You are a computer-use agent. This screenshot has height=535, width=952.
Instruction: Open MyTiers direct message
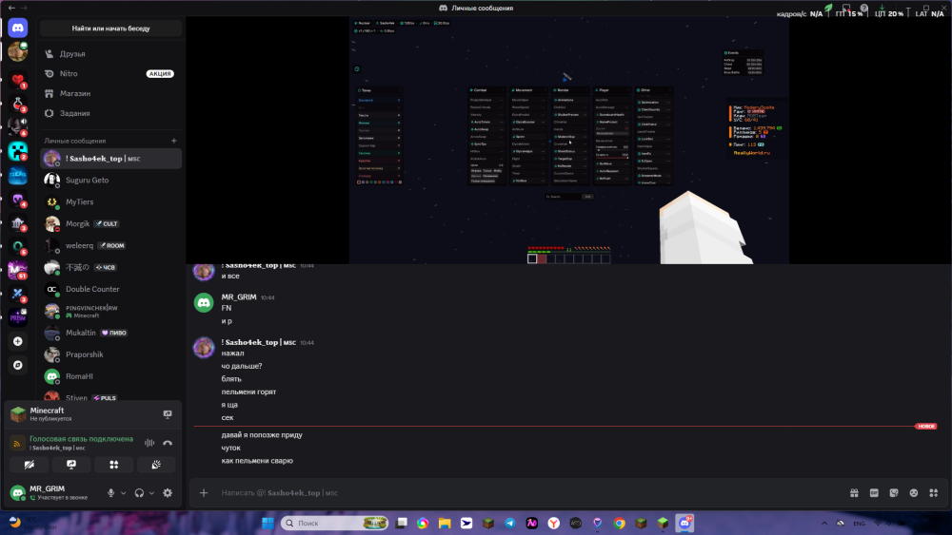[x=110, y=201]
